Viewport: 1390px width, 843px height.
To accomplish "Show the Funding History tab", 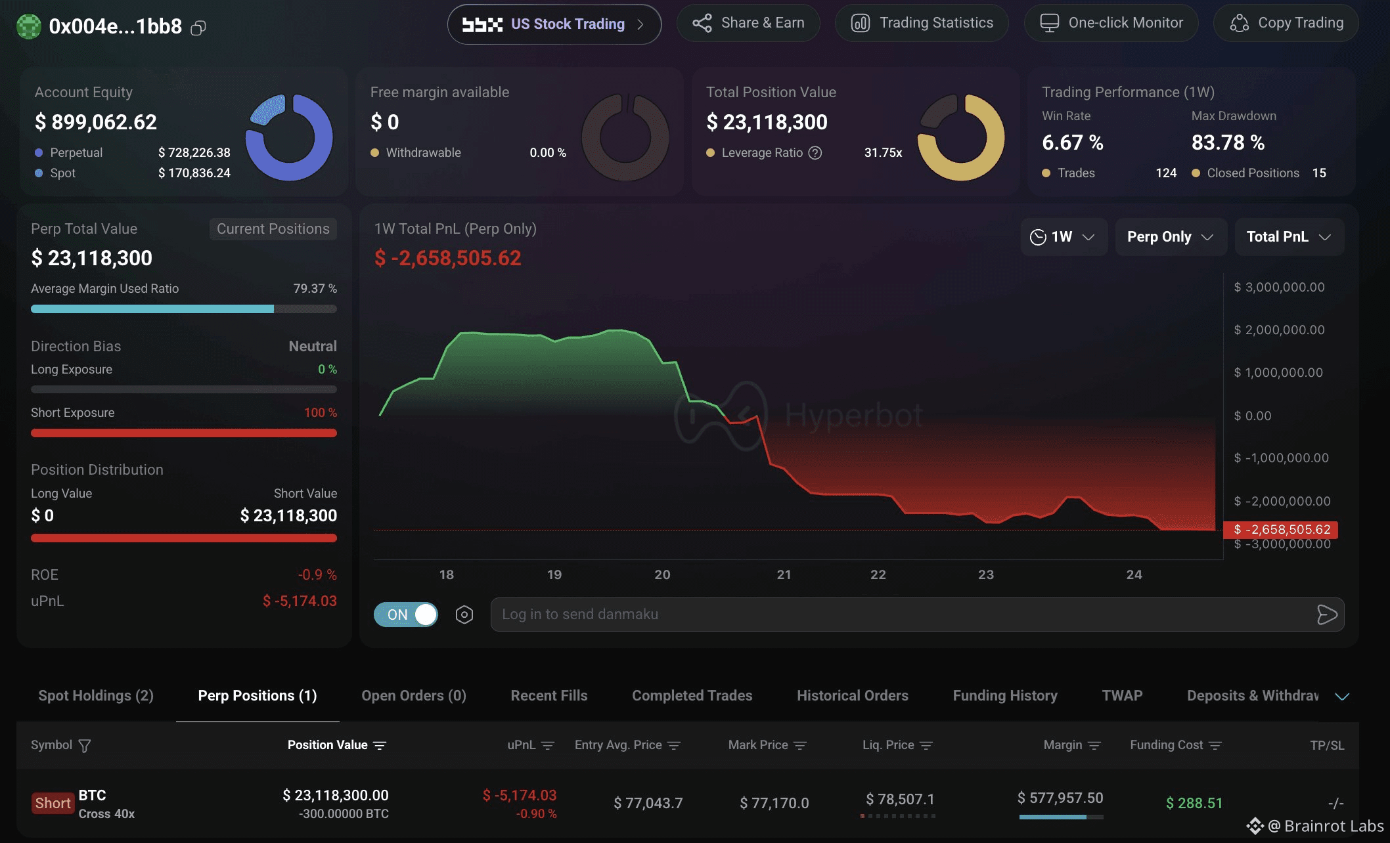I will click(x=1005, y=696).
